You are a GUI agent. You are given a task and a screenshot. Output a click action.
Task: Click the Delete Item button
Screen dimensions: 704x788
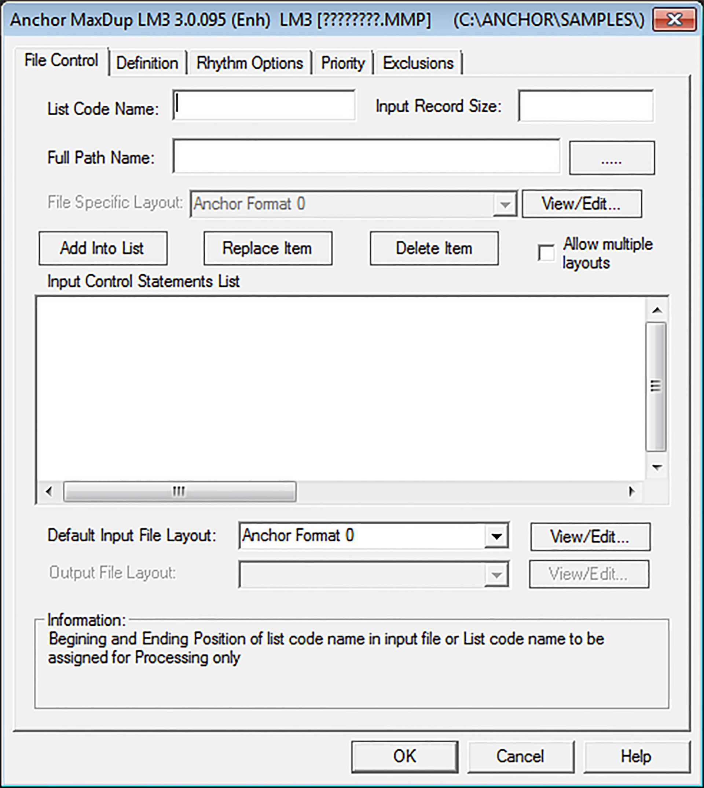coord(434,248)
